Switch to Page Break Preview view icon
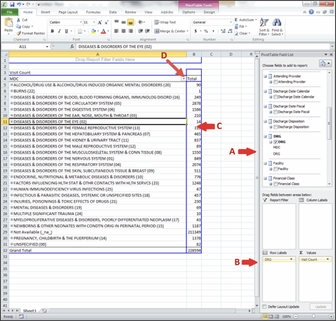The height and width of the screenshot is (321, 336). click(x=277, y=317)
